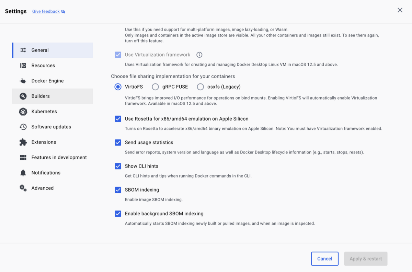Viewport: 412px width, 272px height.
Task: Click the Docker Engine whale icon
Action: pos(23,81)
